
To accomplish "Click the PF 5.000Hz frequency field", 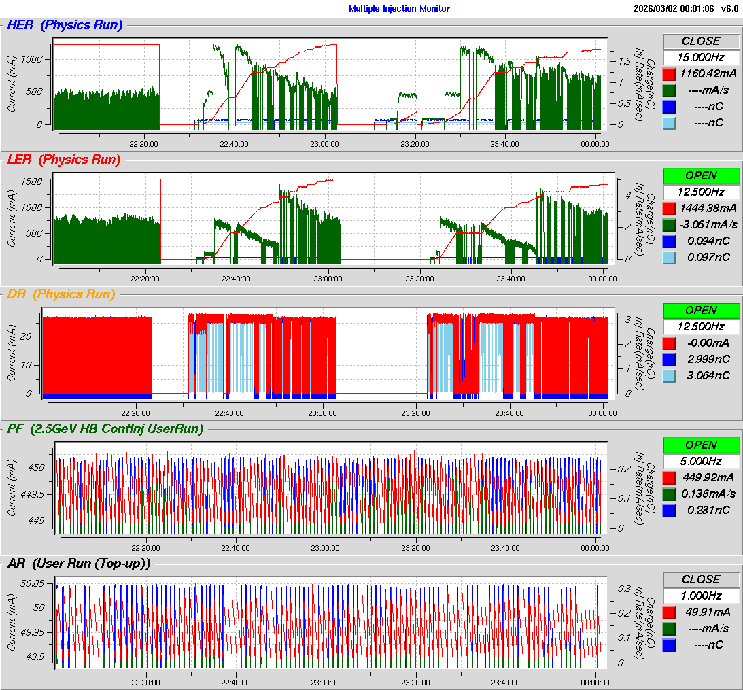I will pyautogui.click(x=701, y=461).
